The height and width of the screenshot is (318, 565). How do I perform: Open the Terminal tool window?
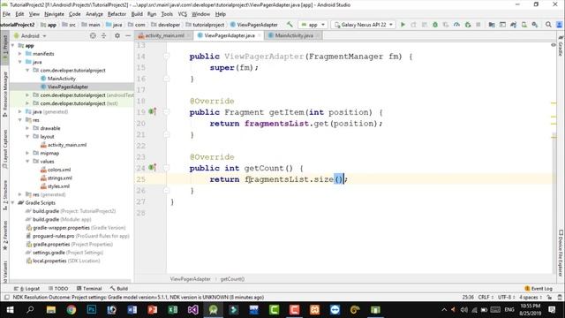(x=89, y=289)
